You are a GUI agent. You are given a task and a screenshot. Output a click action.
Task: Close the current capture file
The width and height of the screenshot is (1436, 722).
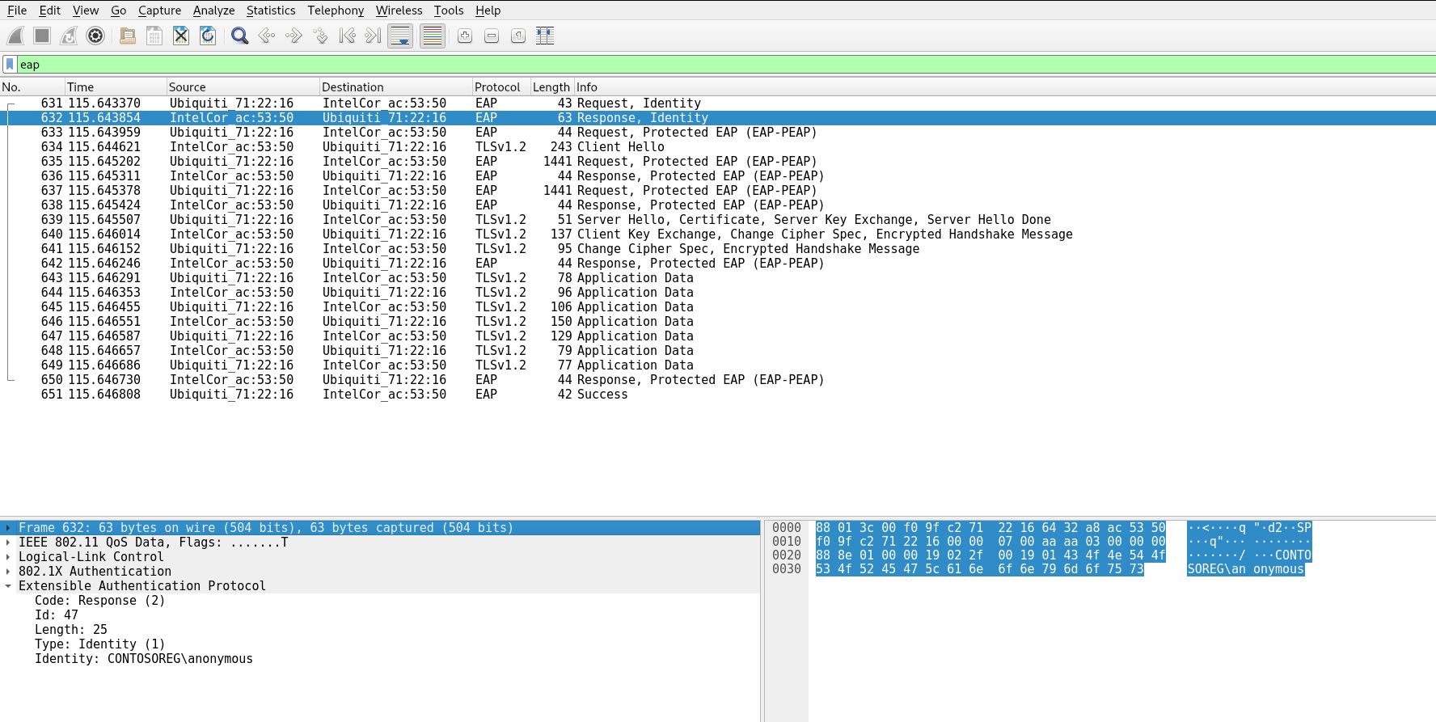tap(181, 36)
